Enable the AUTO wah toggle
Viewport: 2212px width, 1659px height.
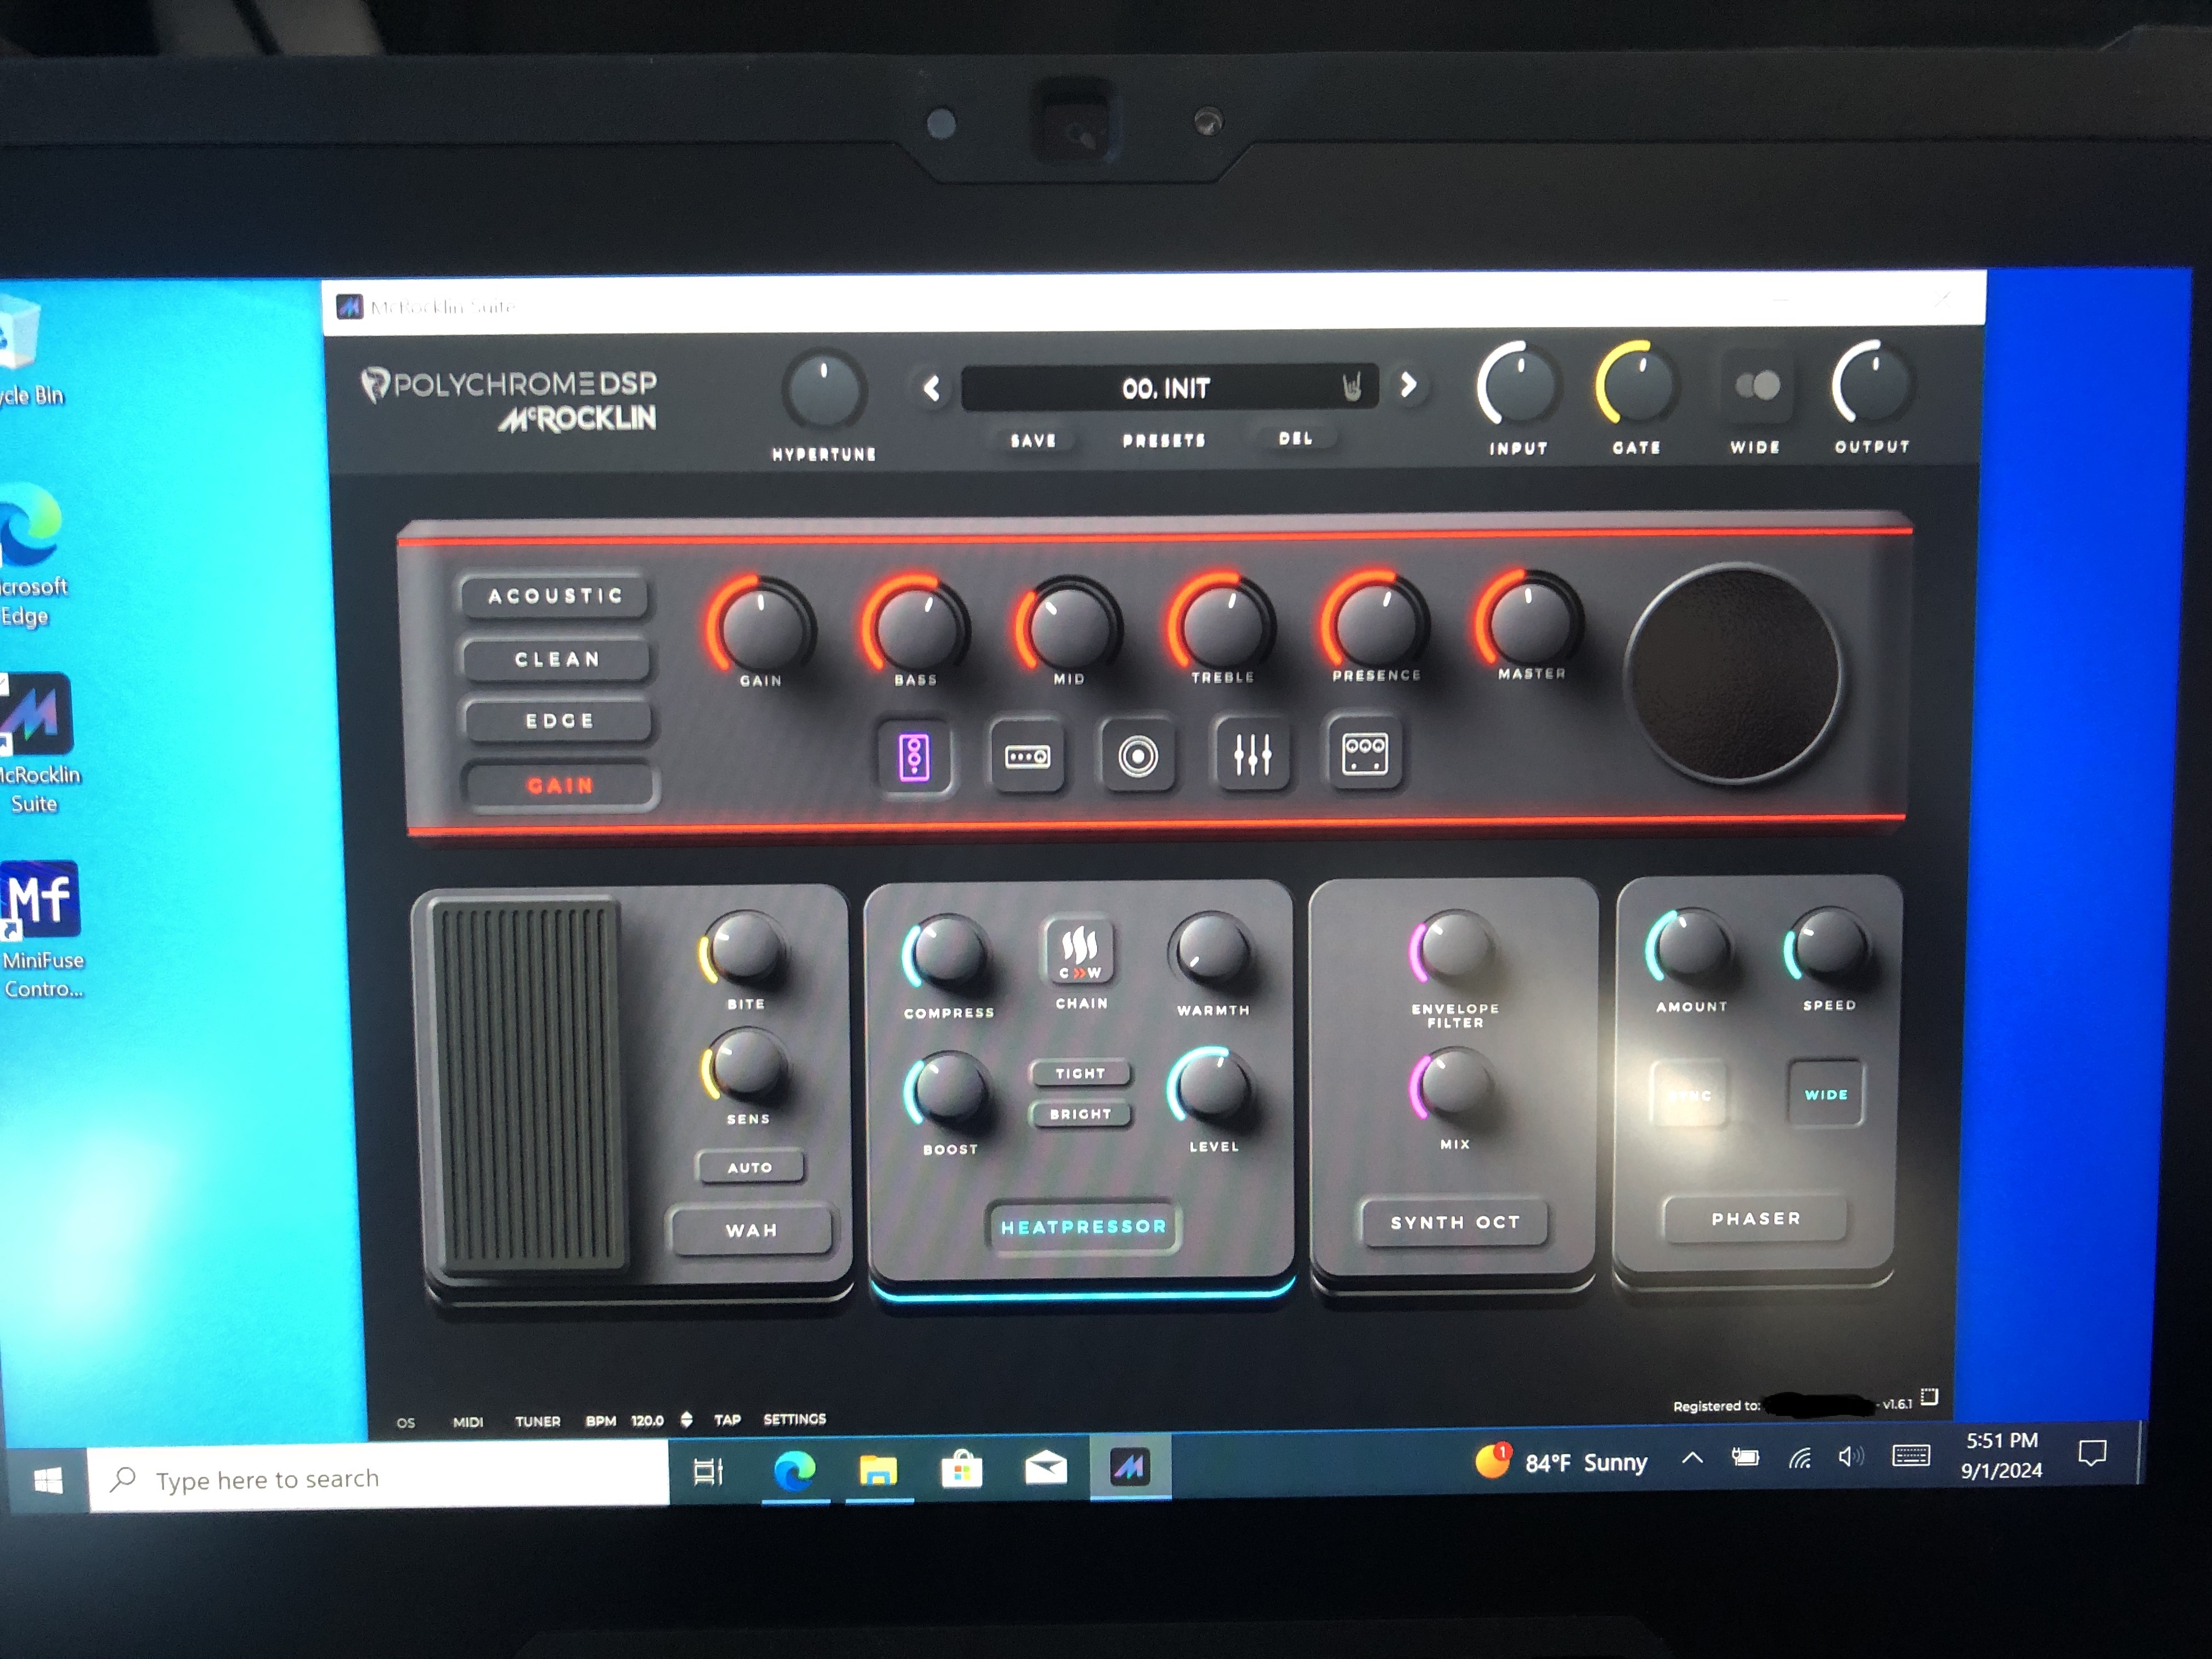point(750,1167)
